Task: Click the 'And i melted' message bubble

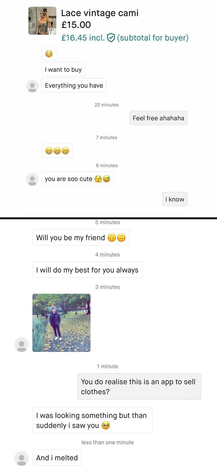Action: 57,457
